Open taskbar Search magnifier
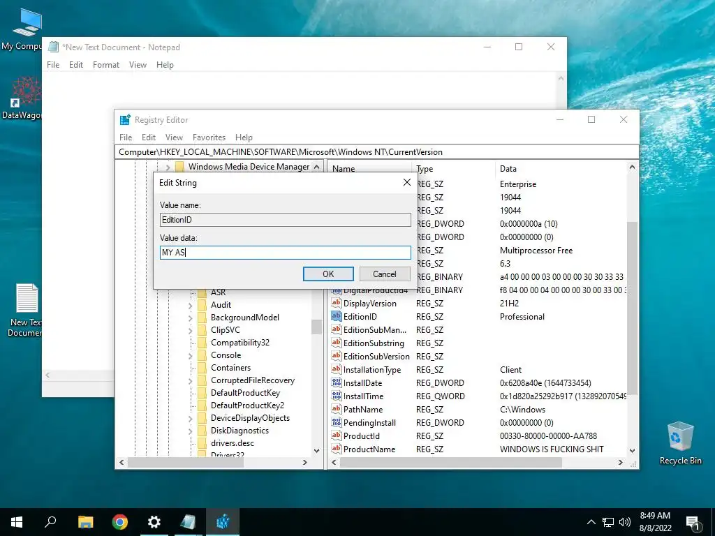The height and width of the screenshot is (536, 715). click(50, 522)
